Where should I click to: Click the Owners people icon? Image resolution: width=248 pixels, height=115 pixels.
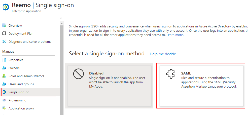tap(4, 68)
